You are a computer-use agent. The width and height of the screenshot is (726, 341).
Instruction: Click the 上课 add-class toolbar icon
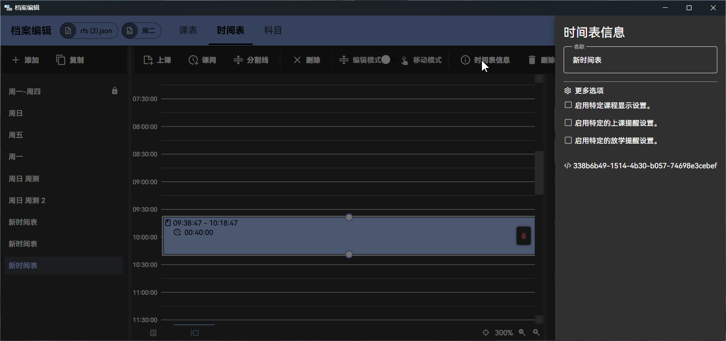click(x=148, y=60)
